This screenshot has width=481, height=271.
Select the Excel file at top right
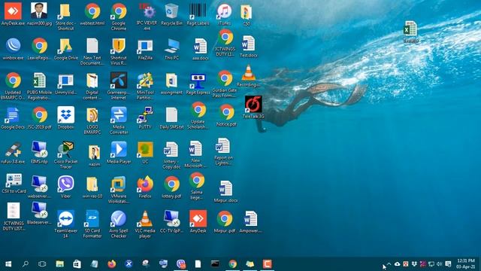click(410, 32)
